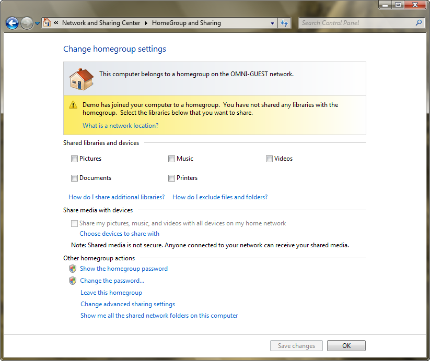Click the Share media with devices label
The image size is (430, 361).
point(98,210)
